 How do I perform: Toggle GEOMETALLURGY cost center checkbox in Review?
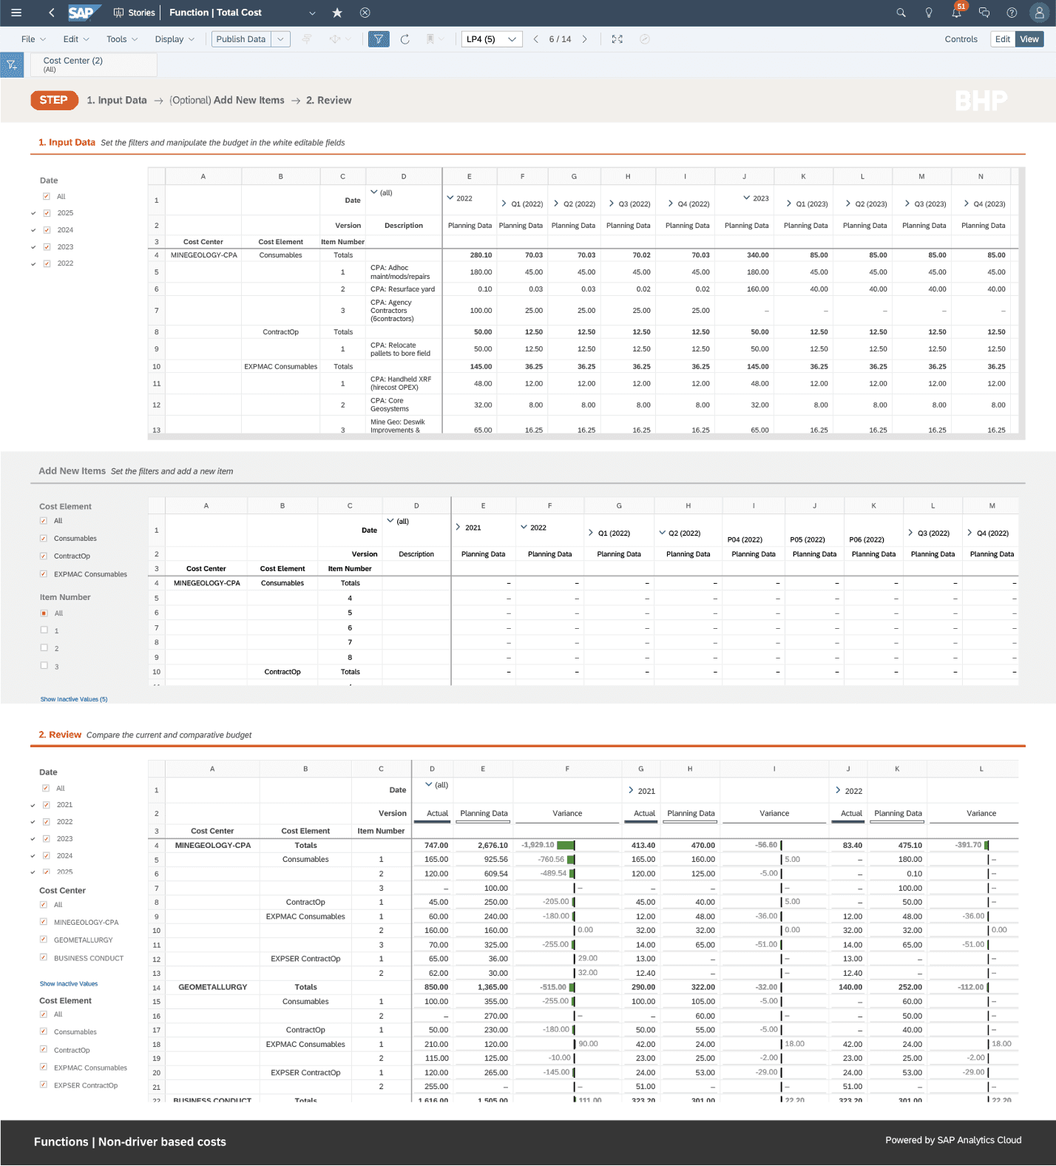pos(44,940)
